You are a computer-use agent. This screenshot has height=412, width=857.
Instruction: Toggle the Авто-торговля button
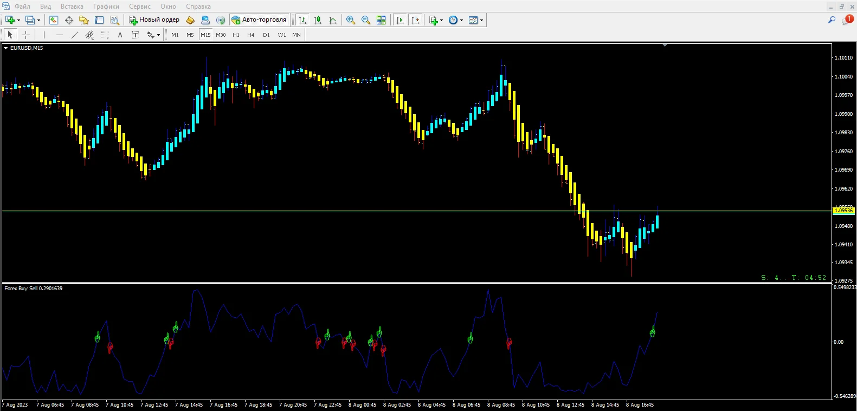pos(259,20)
